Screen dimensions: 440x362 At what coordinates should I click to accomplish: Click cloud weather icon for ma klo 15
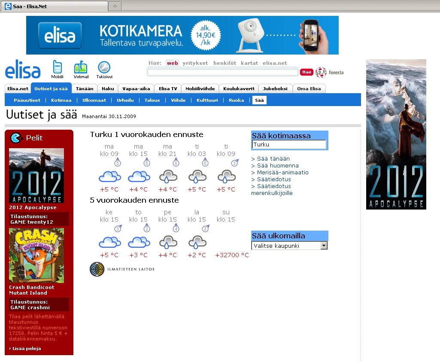[139, 176]
